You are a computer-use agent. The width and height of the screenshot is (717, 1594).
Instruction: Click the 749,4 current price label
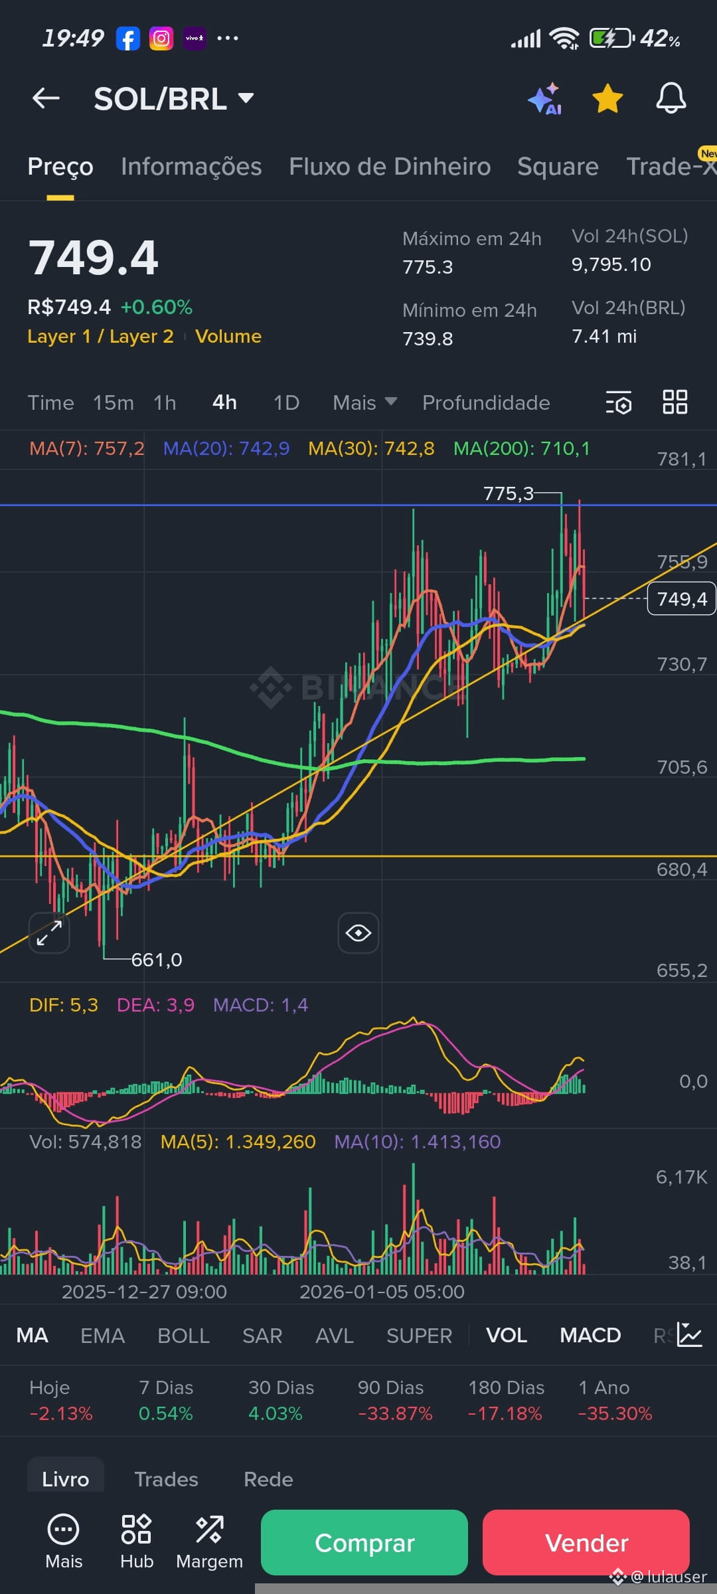coord(682,599)
